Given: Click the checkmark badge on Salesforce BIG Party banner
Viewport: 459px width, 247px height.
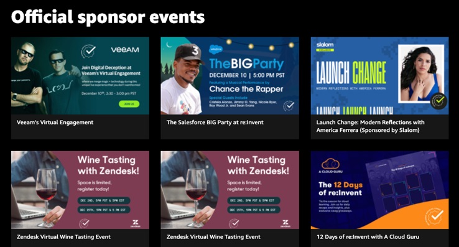Looking at the screenshot, I should point(289,106).
